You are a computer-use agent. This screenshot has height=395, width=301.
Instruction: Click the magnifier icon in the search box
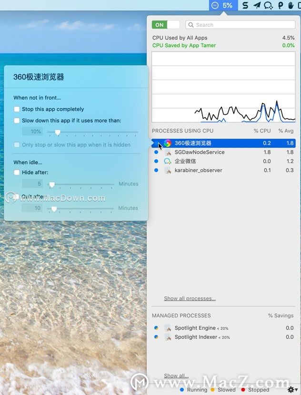191,25
